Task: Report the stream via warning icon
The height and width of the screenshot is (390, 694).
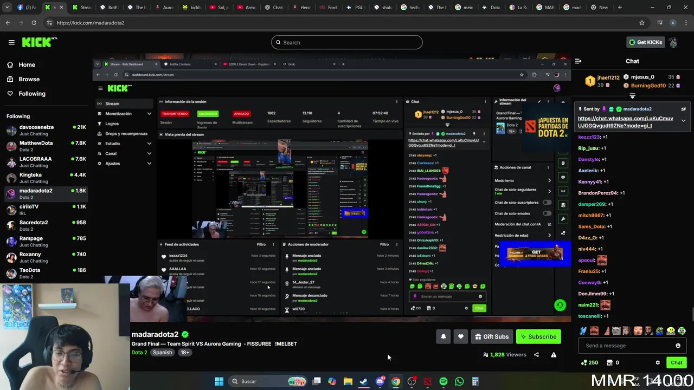Action: pyautogui.click(x=554, y=355)
